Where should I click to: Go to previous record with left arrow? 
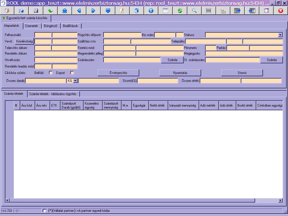(79, 11)
